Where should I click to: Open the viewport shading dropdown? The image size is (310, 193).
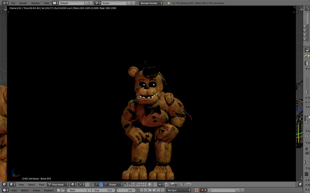click(74, 184)
